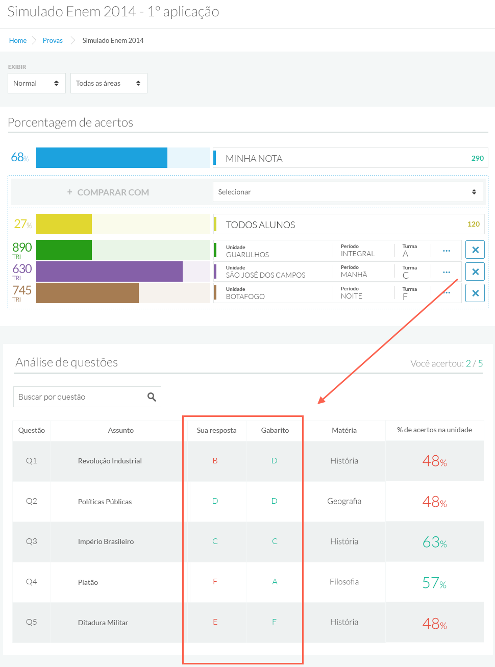Remove the São José dos Campos comparison
This screenshot has width=495, height=667.
pos(475,271)
